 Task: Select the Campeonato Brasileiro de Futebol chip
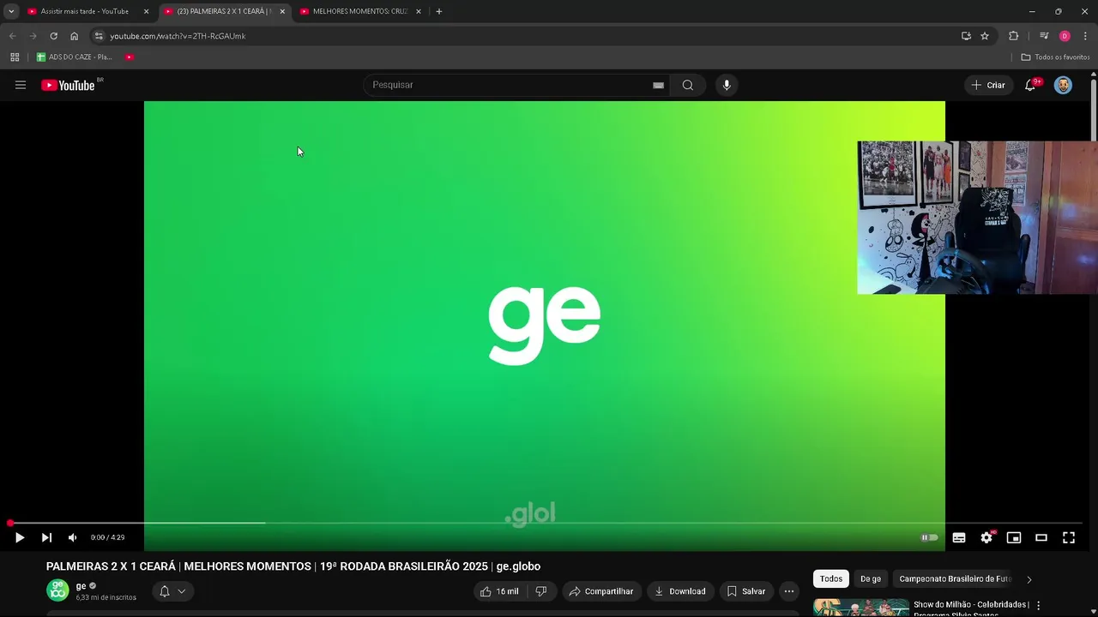tap(956, 578)
